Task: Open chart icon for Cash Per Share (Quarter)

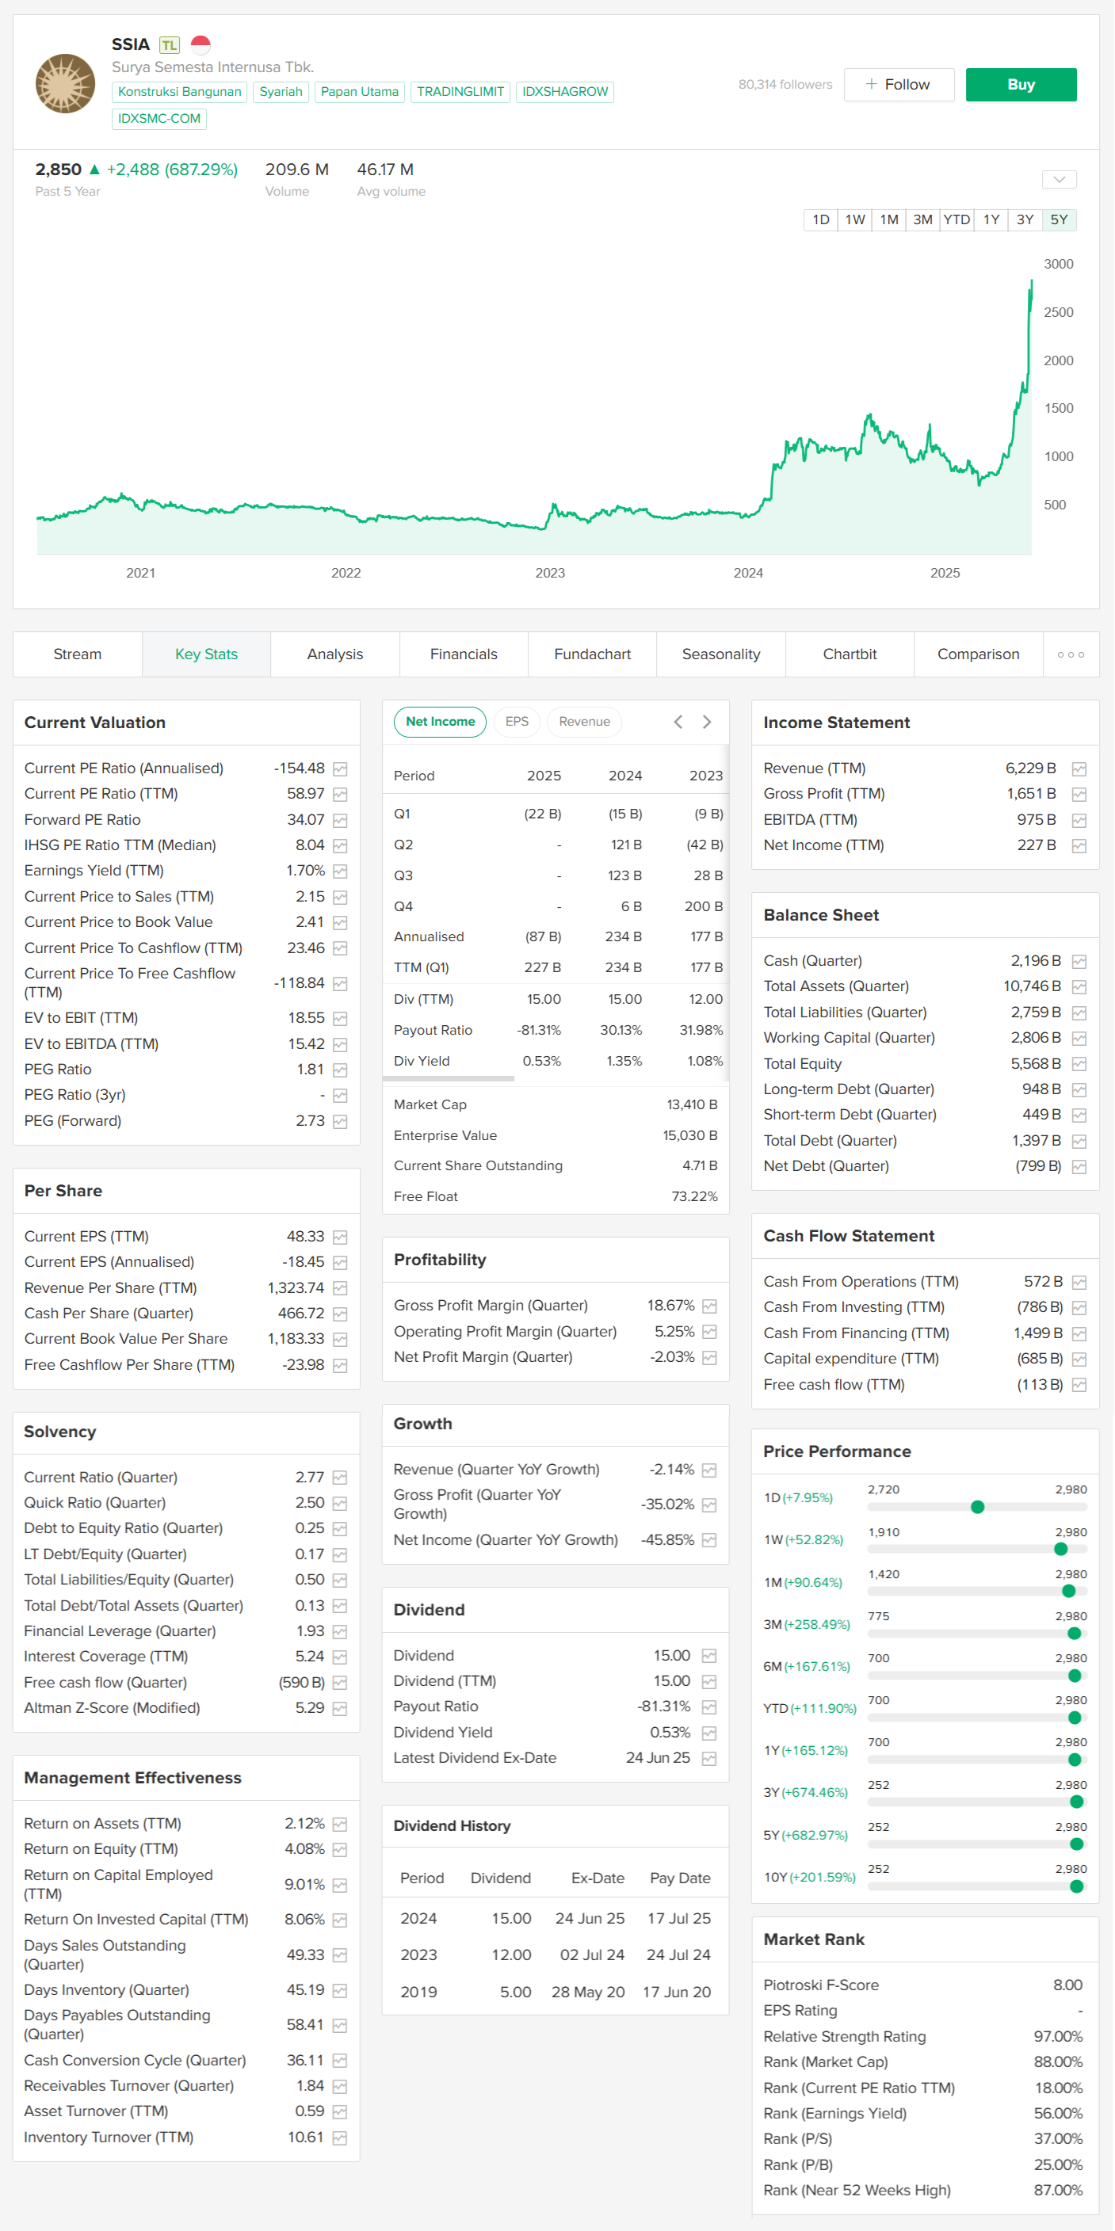Action: tap(341, 1314)
